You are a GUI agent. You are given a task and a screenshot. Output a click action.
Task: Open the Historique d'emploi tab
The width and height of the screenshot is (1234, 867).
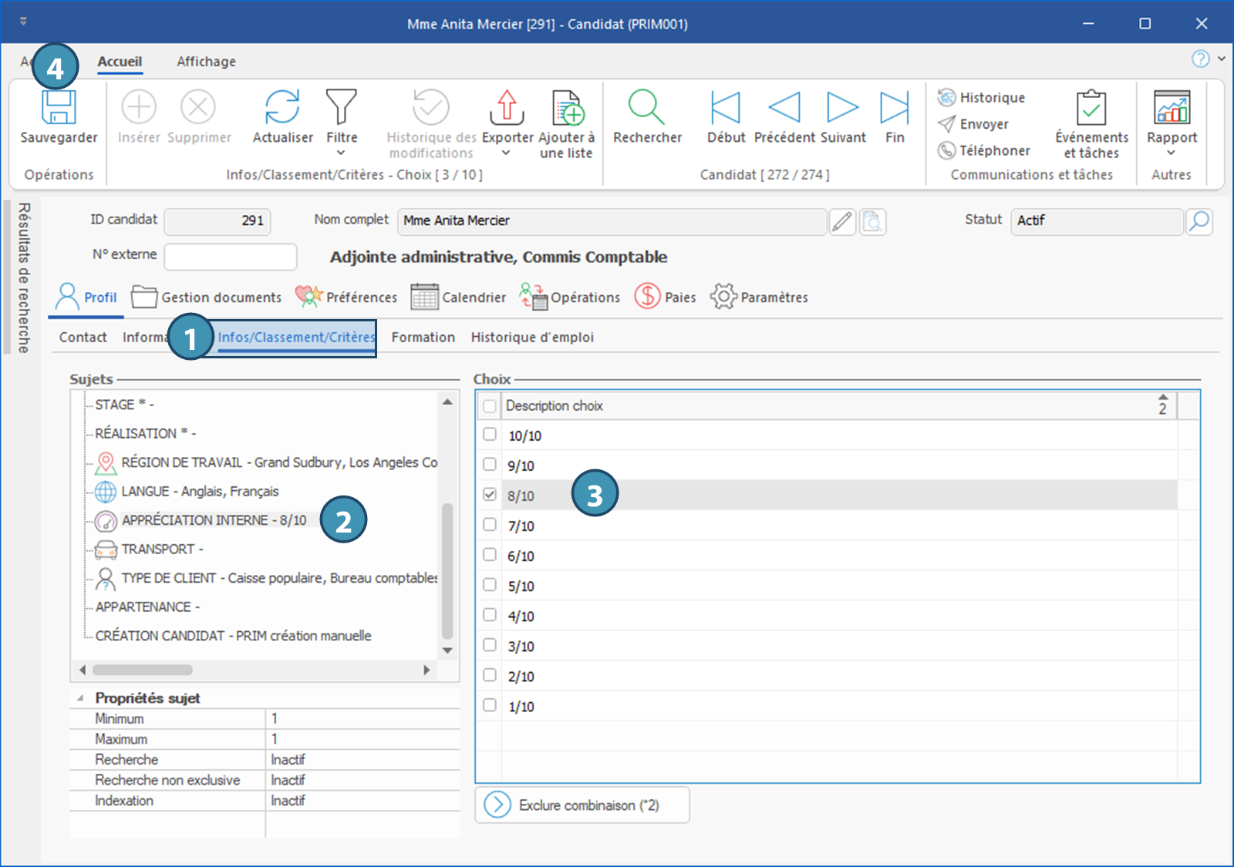pos(532,338)
